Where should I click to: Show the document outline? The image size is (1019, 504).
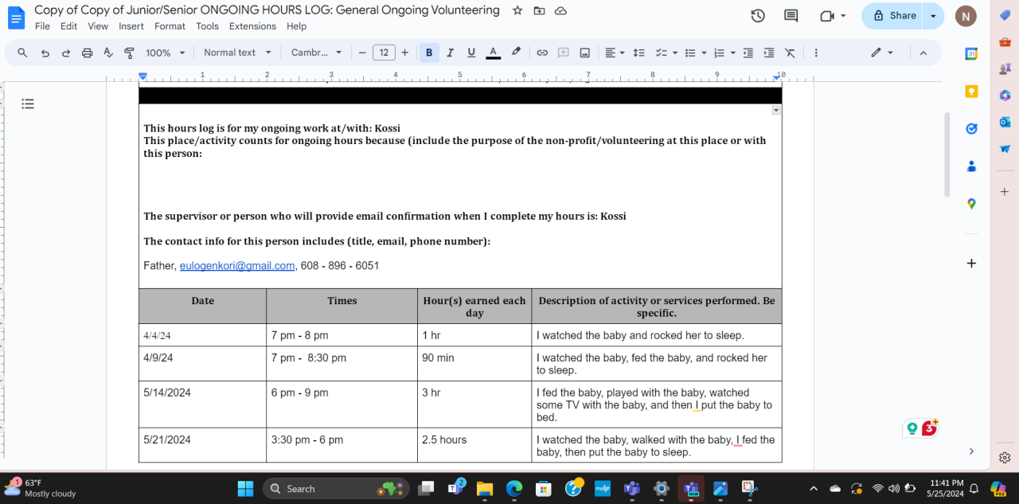[x=28, y=104]
